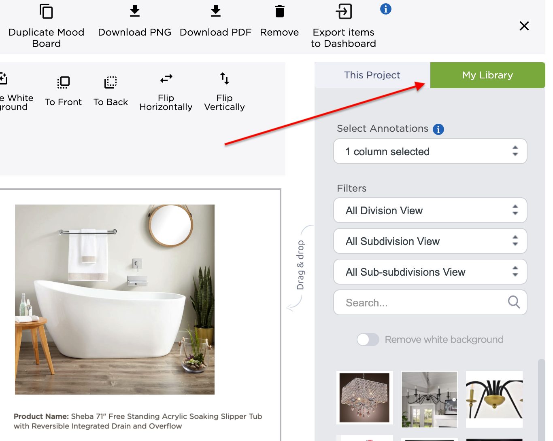Toggle the Remove white background switch
553x441 pixels.
[368, 340]
